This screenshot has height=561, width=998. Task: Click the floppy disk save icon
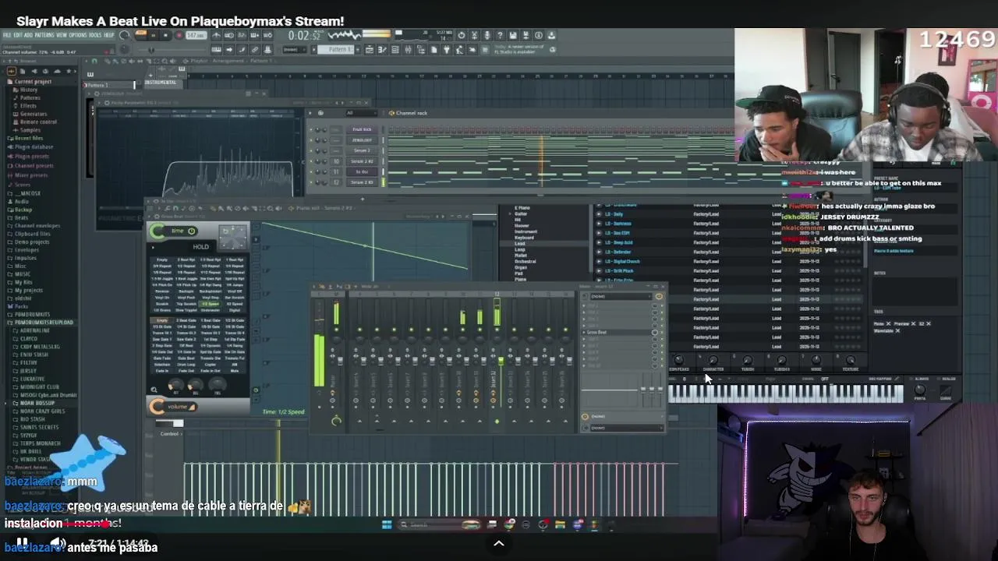513,36
